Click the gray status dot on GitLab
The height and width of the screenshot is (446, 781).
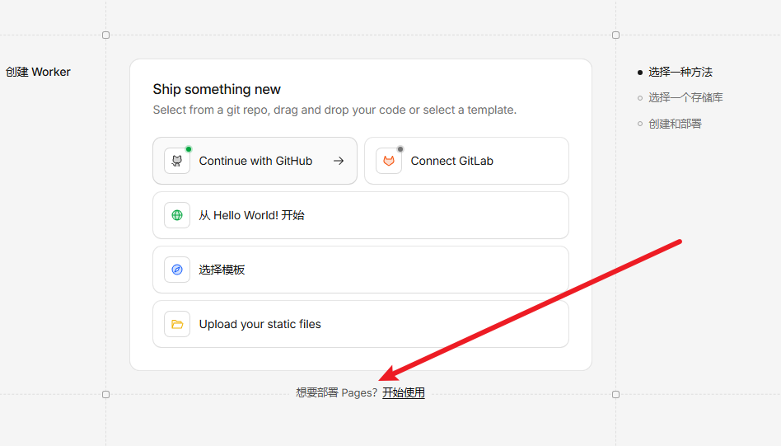click(x=400, y=149)
